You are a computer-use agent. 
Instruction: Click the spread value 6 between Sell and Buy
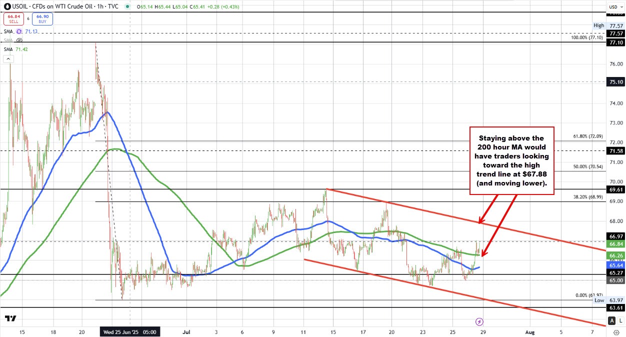pyautogui.click(x=28, y=18)
